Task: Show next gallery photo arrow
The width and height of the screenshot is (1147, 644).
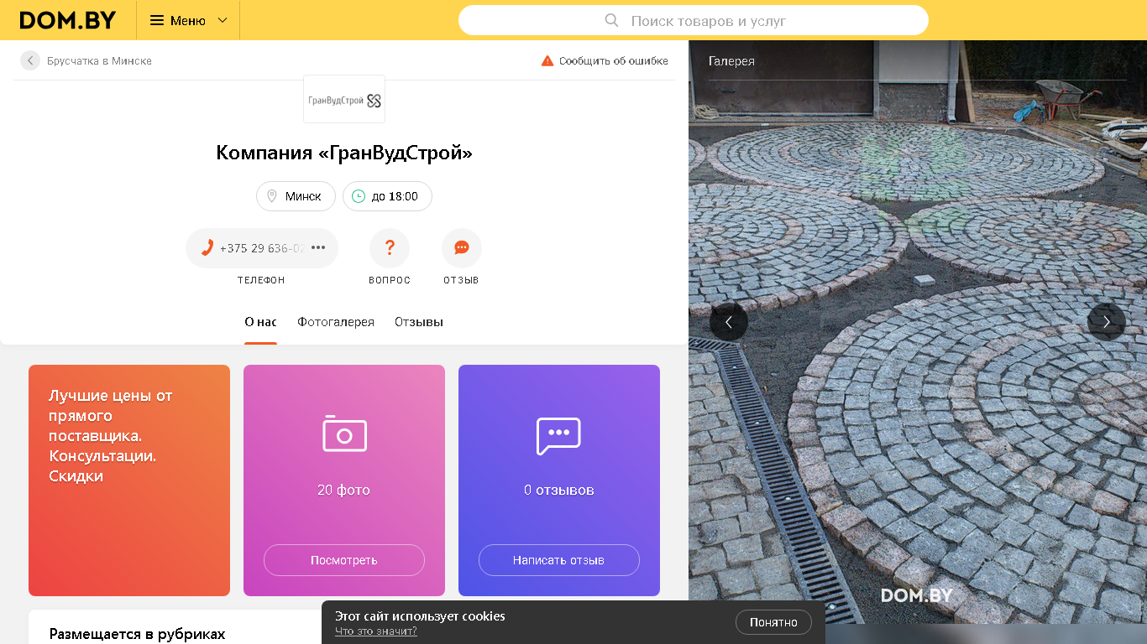Action: (x=1107, y=321)
